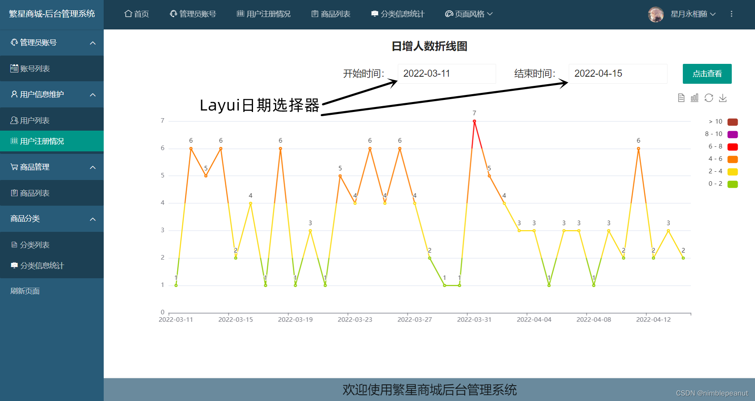Toggle the '0 - 2' legend range
This screenshot has height=401, width=755.
coord(723,184)
